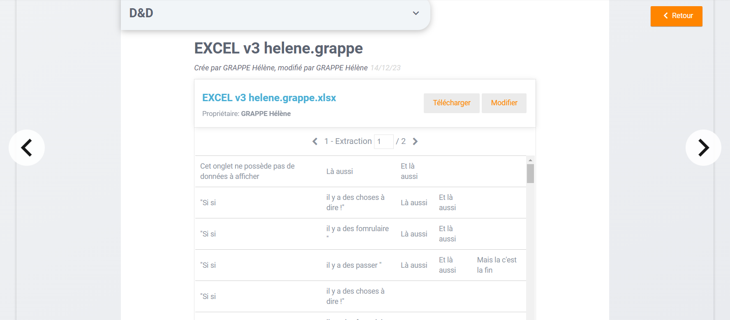730x320 pixels.
Task: Select the cell "il y a des passer"
Action: [x=353, y=265]
